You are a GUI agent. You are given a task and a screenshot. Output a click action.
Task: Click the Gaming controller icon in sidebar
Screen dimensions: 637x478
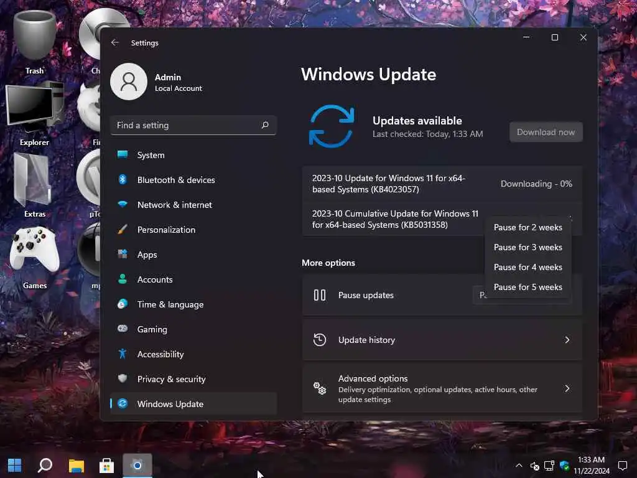[x=123, y=329]
